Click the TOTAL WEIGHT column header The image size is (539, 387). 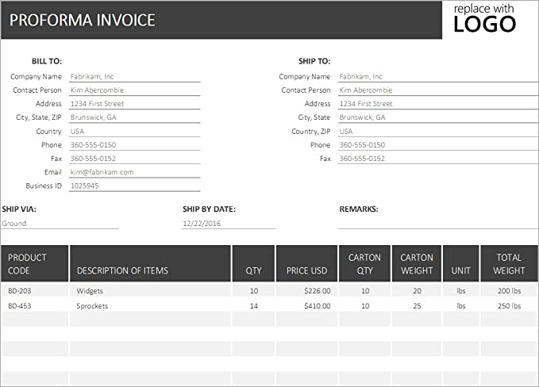tap(509, 263)
